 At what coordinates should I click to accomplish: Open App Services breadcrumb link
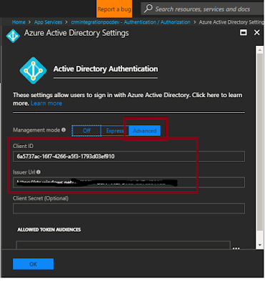(x=48, y=22)
